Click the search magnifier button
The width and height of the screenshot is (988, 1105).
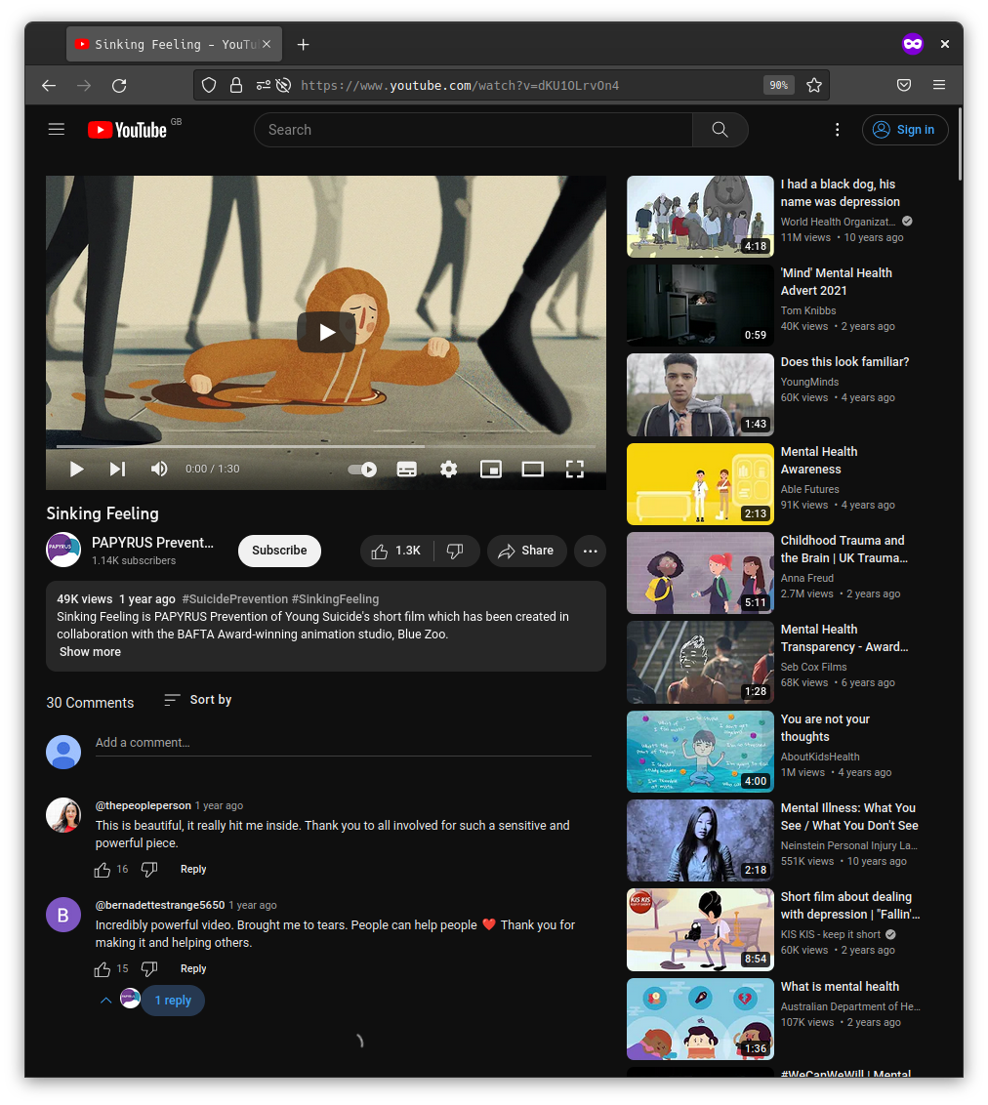click(720, 130)
